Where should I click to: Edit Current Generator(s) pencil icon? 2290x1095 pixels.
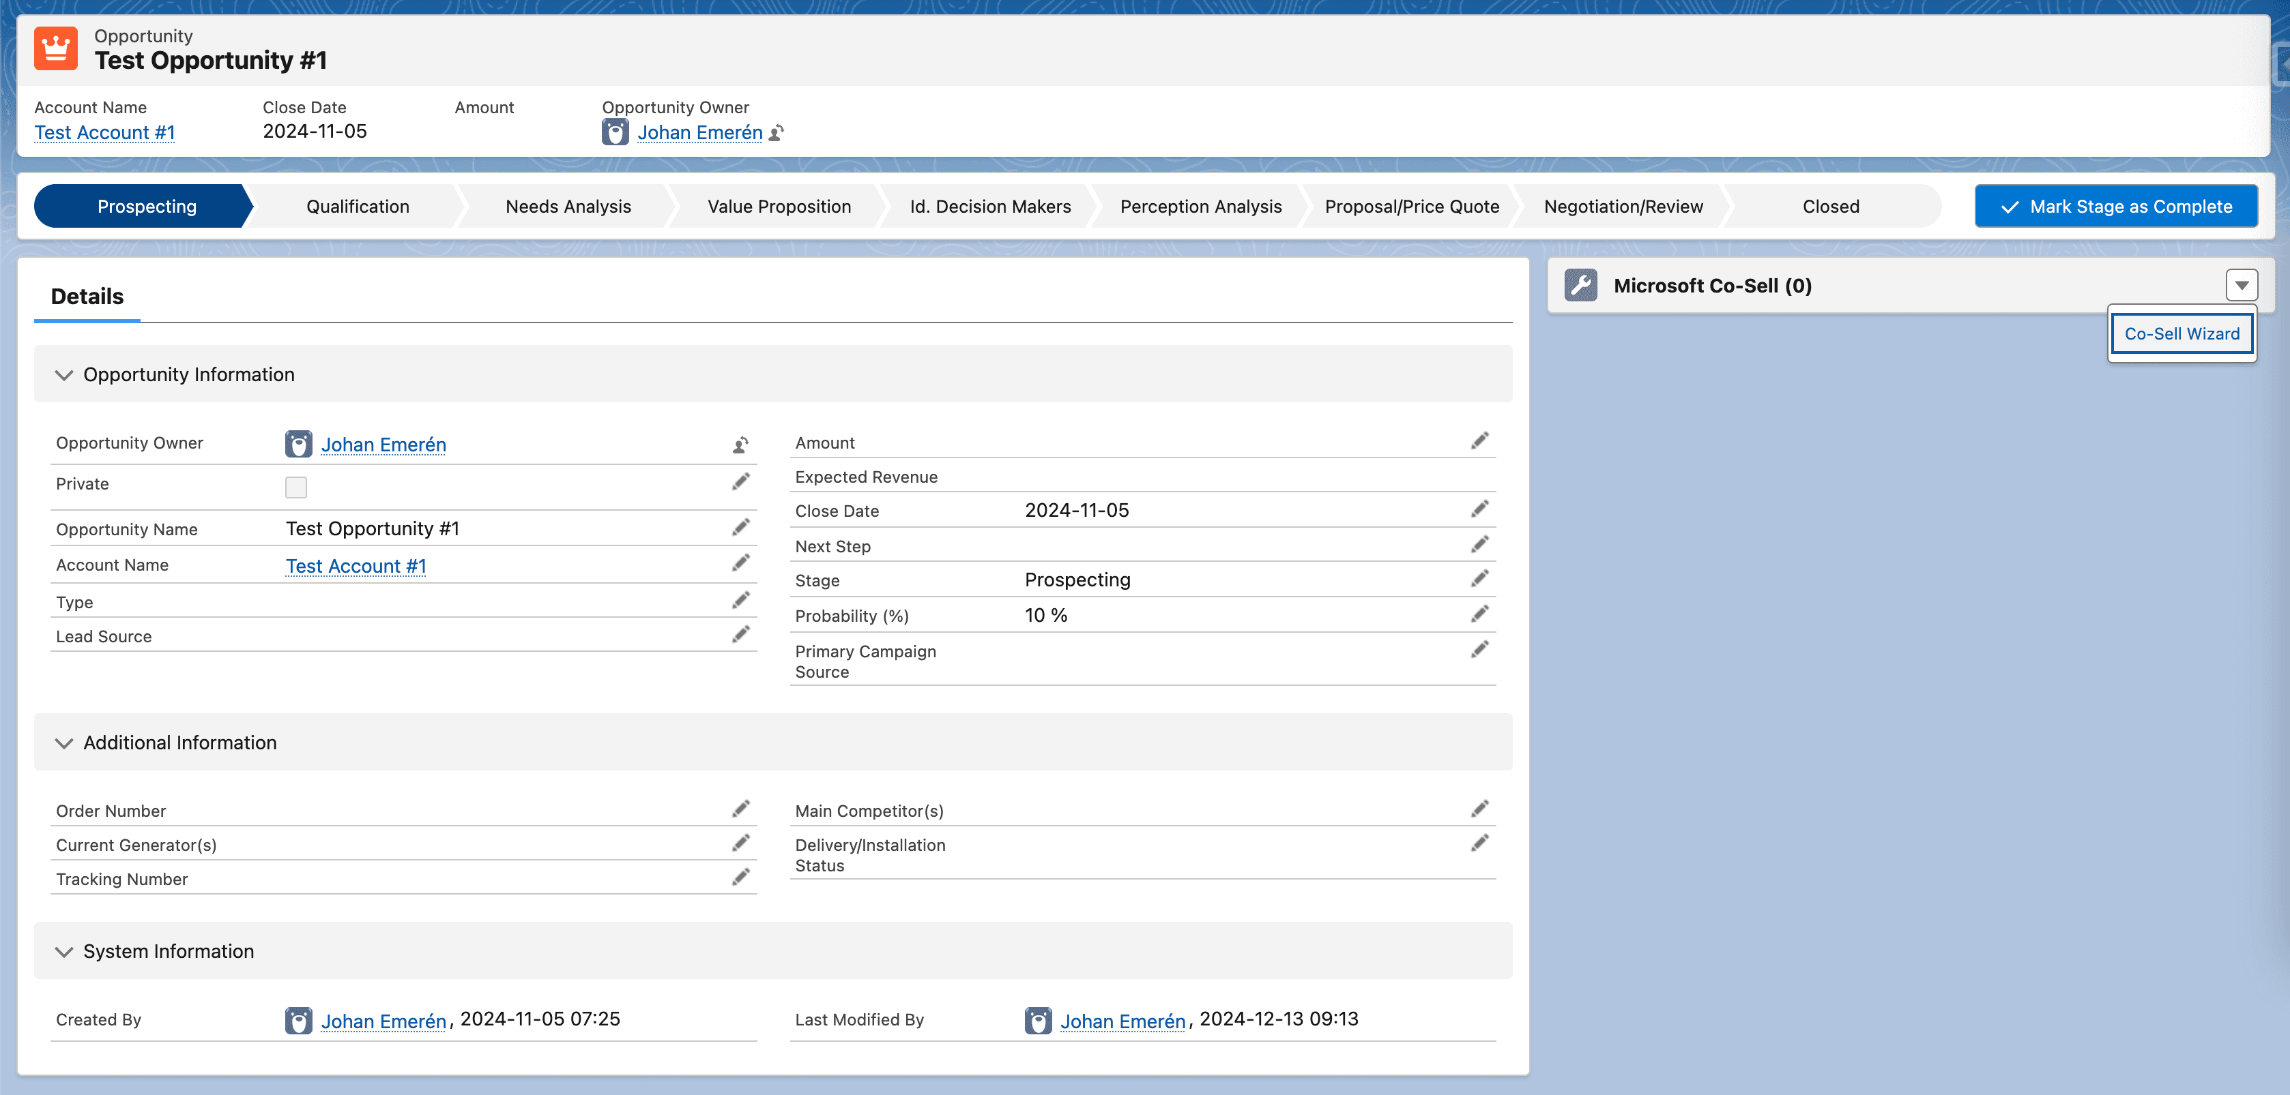[740, 843]
